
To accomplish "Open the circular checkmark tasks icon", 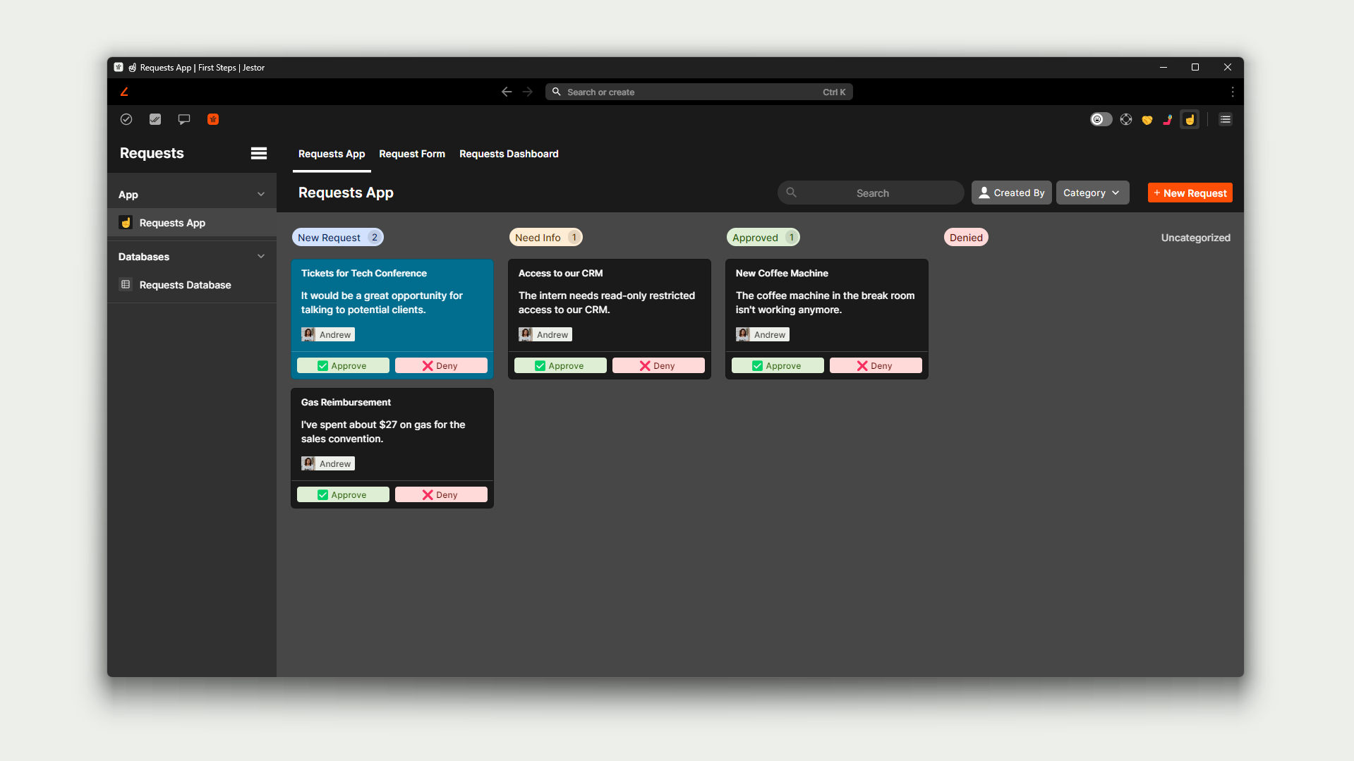I will (x=126, y=119).
